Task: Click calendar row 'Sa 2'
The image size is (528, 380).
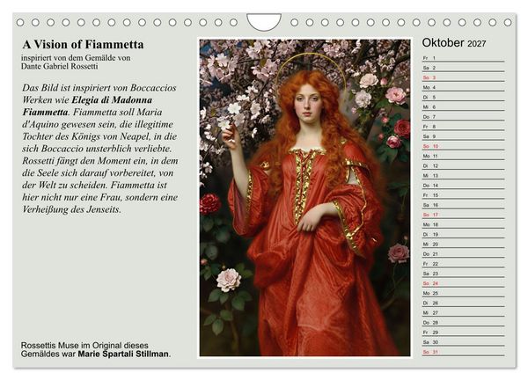Action: point(464,68)
